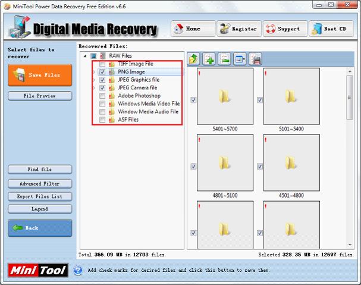This screenshot has width=361, height=285.
Task: Click the 'Total 366.09 MB in 12703 files' status text
Action: click(122, 255)
